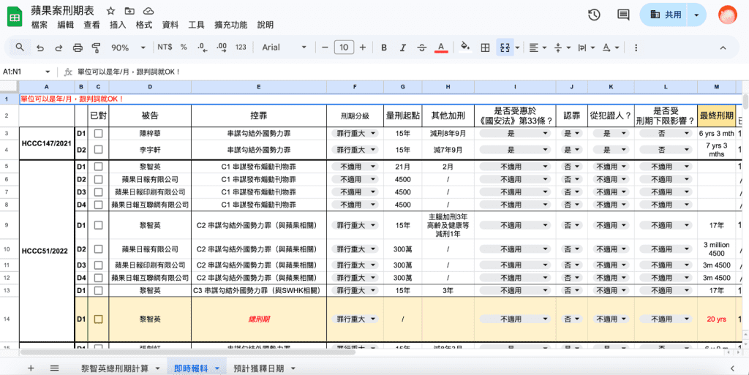Toggle bold formatting
Image resolution: width=749 pixels, height=375 pixels.
tap(383, 48)
